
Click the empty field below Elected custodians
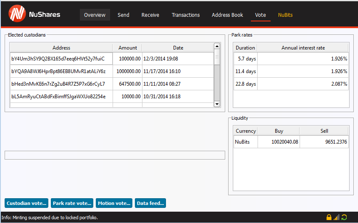115,155
